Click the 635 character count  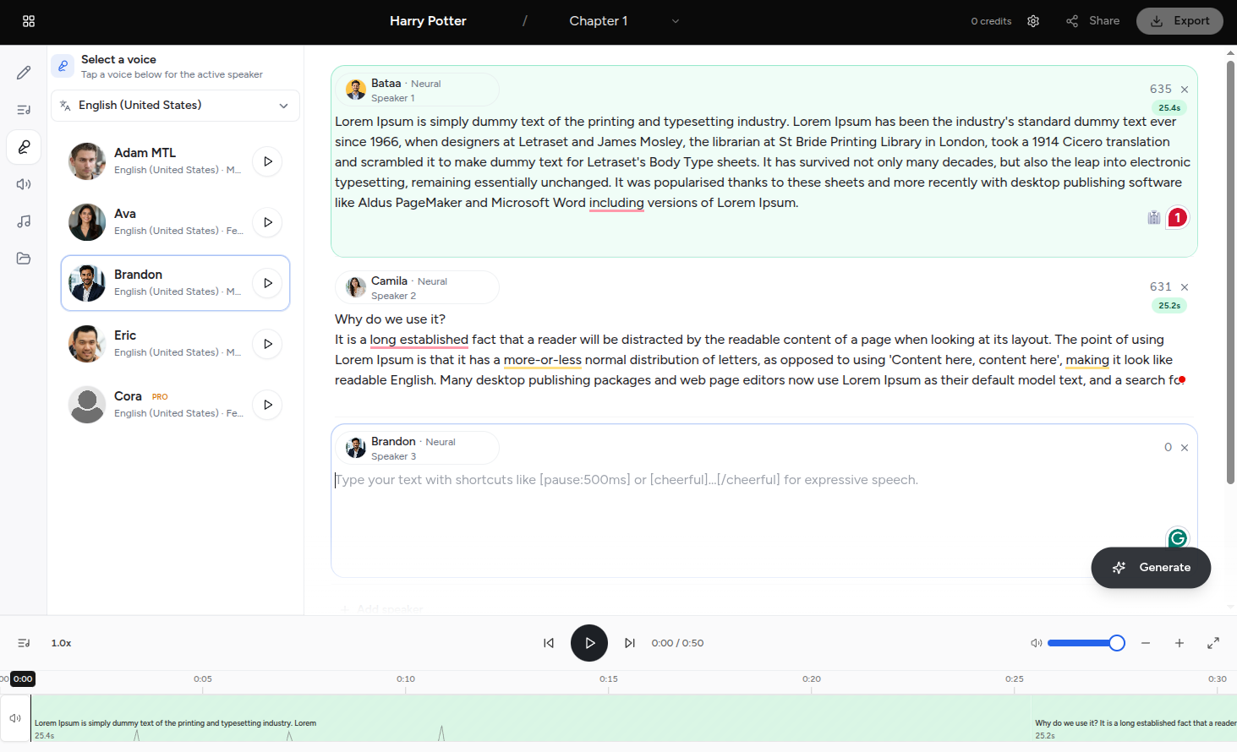pos(1160,90)
